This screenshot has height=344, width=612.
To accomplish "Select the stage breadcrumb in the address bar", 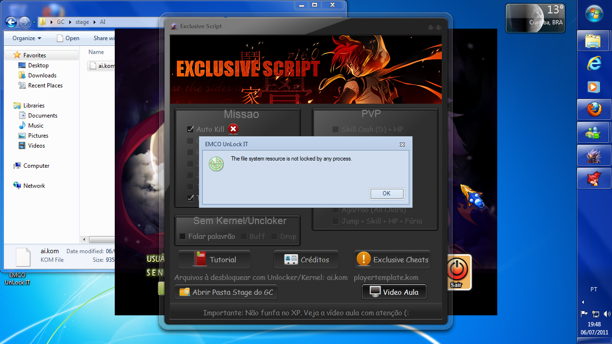I will point(82,22).
